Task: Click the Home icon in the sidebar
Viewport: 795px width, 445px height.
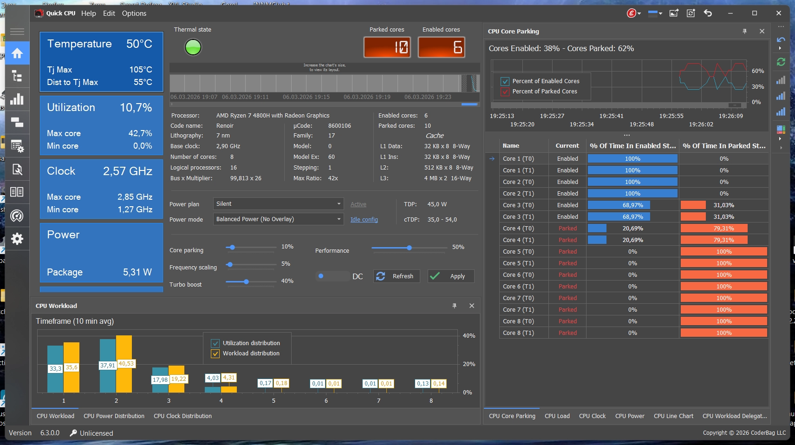Action: [17, 53]
